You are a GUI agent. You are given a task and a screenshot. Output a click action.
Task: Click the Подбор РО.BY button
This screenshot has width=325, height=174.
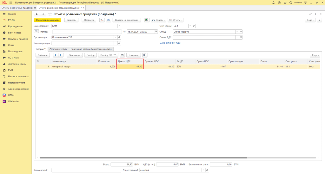[108, 55]
